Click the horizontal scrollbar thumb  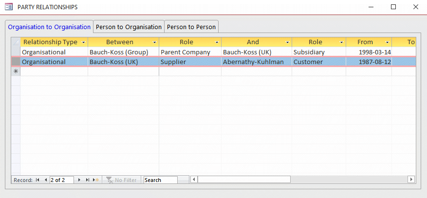(x=244, y=180)
